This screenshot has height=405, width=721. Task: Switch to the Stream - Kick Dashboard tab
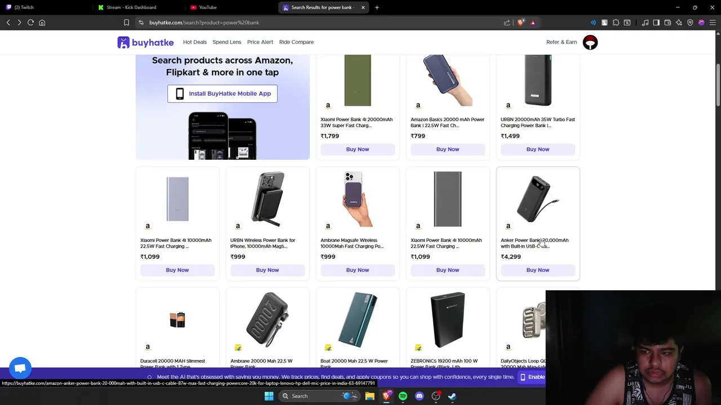[139, 7]
